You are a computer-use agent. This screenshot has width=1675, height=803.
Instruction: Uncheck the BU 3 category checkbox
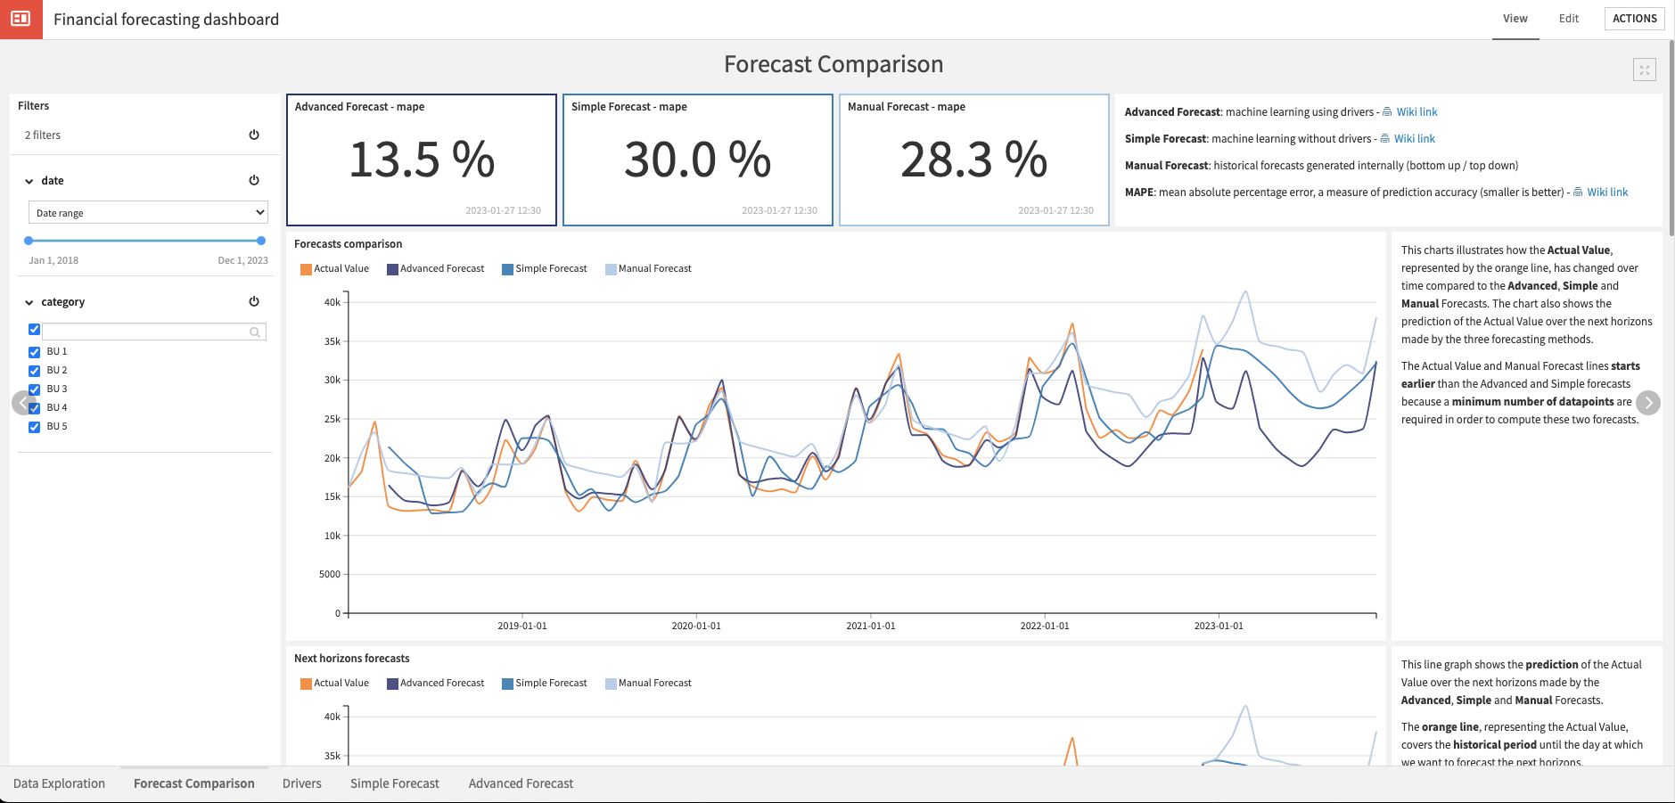pyautogui.click(x=34, y=389)
